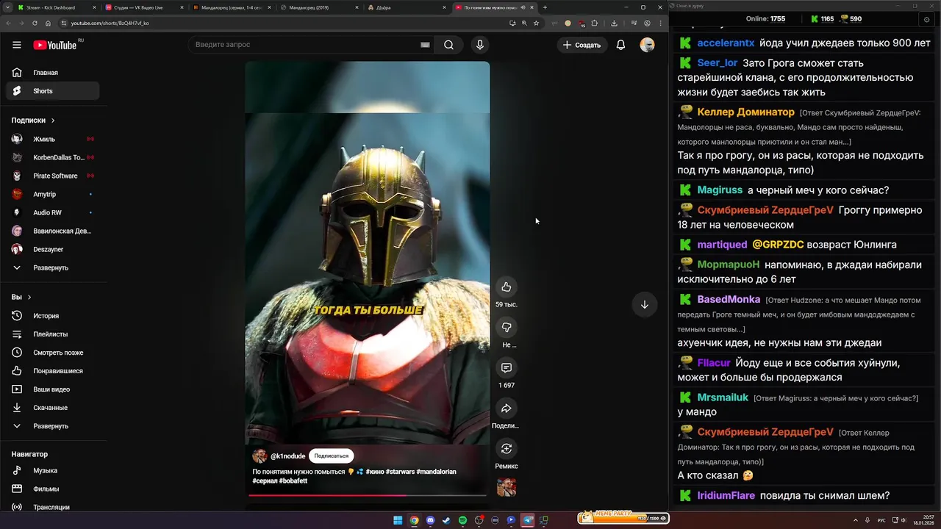Open Pirate Software subscription channel
Image resolution: width=941 pixels, height=529 pixels.
(x=51, y=176)
